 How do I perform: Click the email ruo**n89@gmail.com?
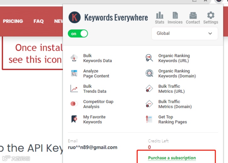[92, 147]
